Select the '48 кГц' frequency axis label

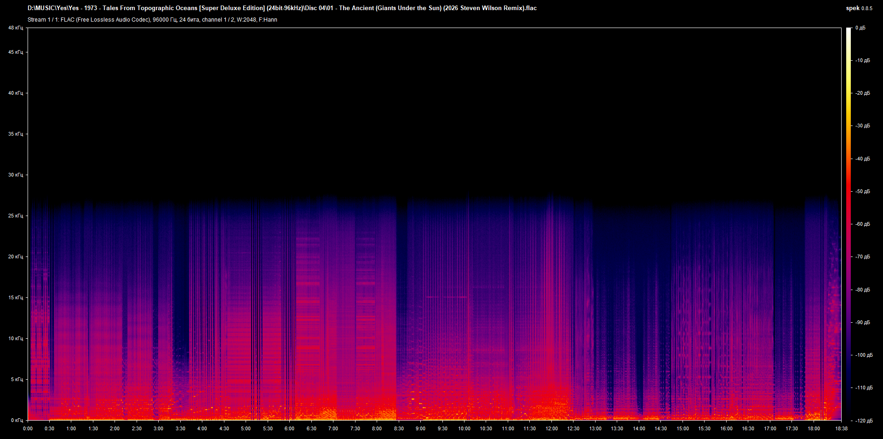tap(16, 28)
